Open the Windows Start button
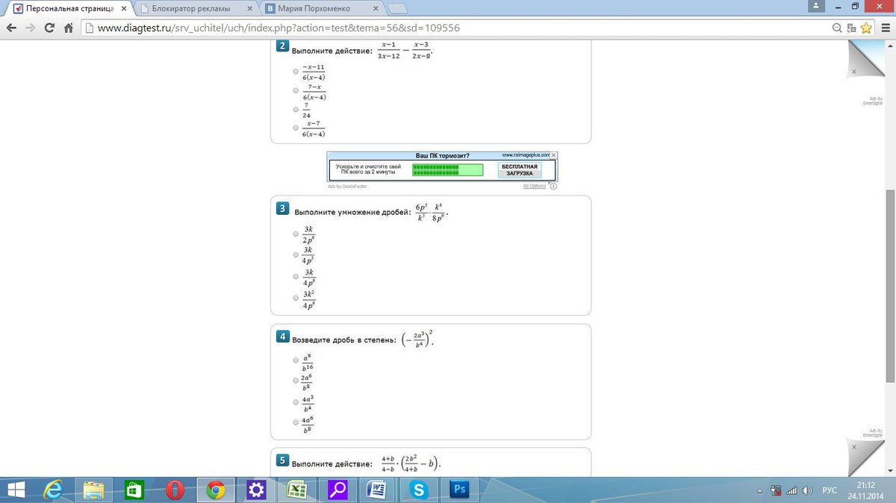This screenshot has width=896, height=503. pyautogui.click(x=14, y=490)
